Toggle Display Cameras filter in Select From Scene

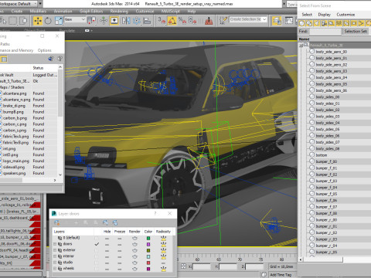324,24
